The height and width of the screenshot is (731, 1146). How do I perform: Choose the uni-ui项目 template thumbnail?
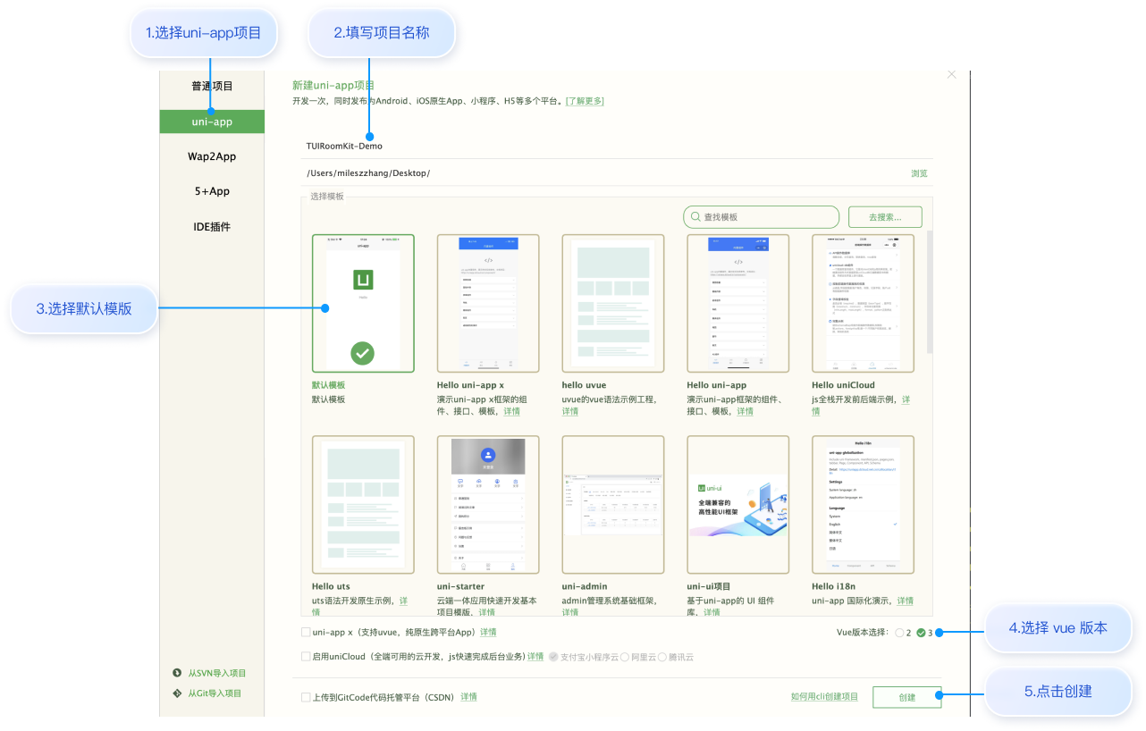tap(738, 504)
